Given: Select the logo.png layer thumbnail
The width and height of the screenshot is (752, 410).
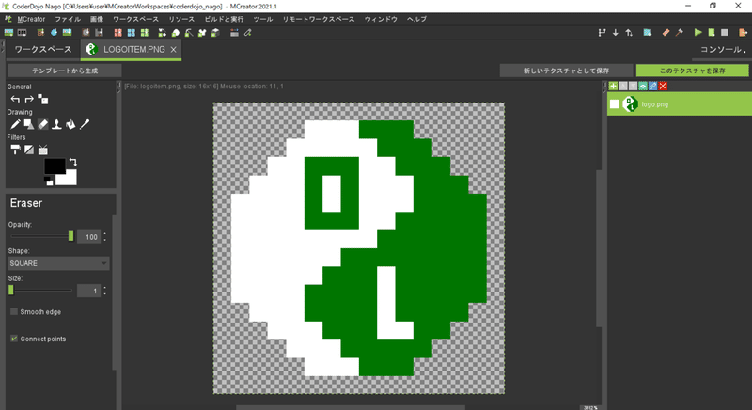Looking at the screenshot, I should (630, 104).
